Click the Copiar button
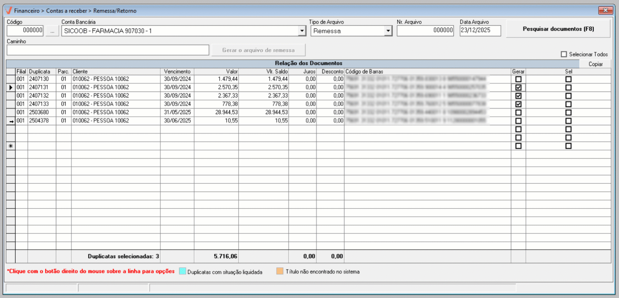The image size is (619, 298). coord(595,64)
